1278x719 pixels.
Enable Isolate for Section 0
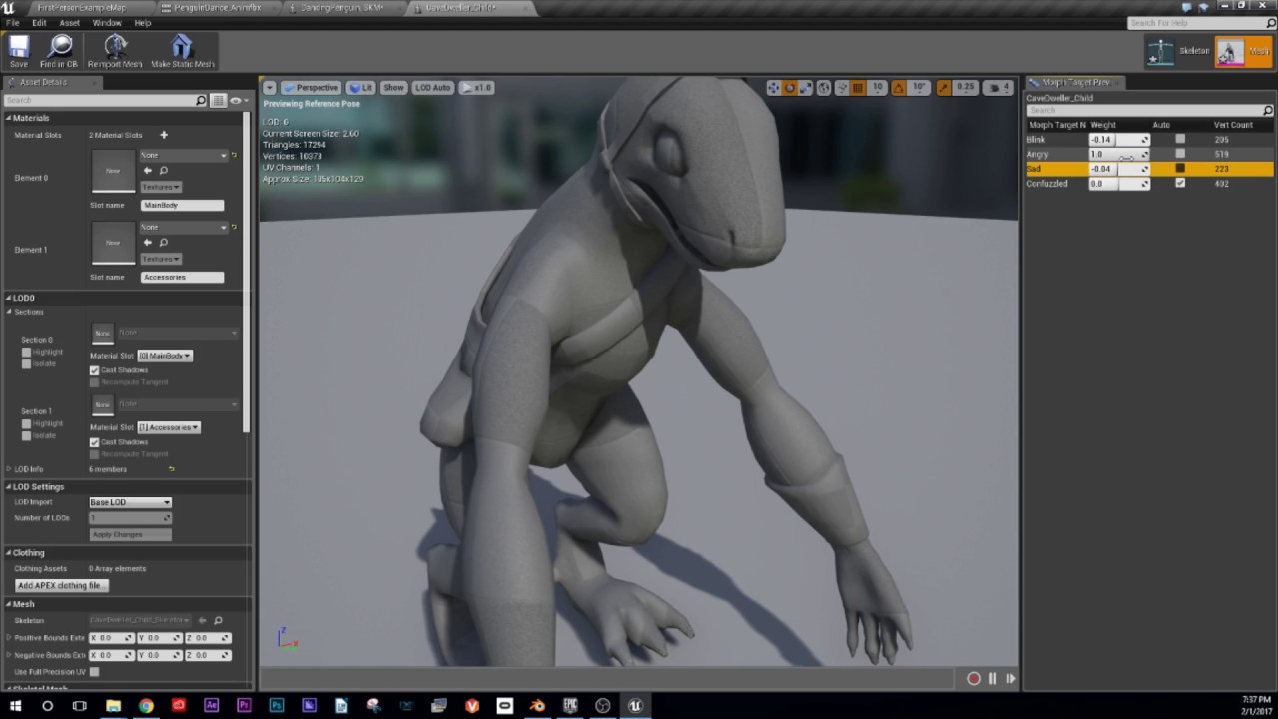point(27,363)
